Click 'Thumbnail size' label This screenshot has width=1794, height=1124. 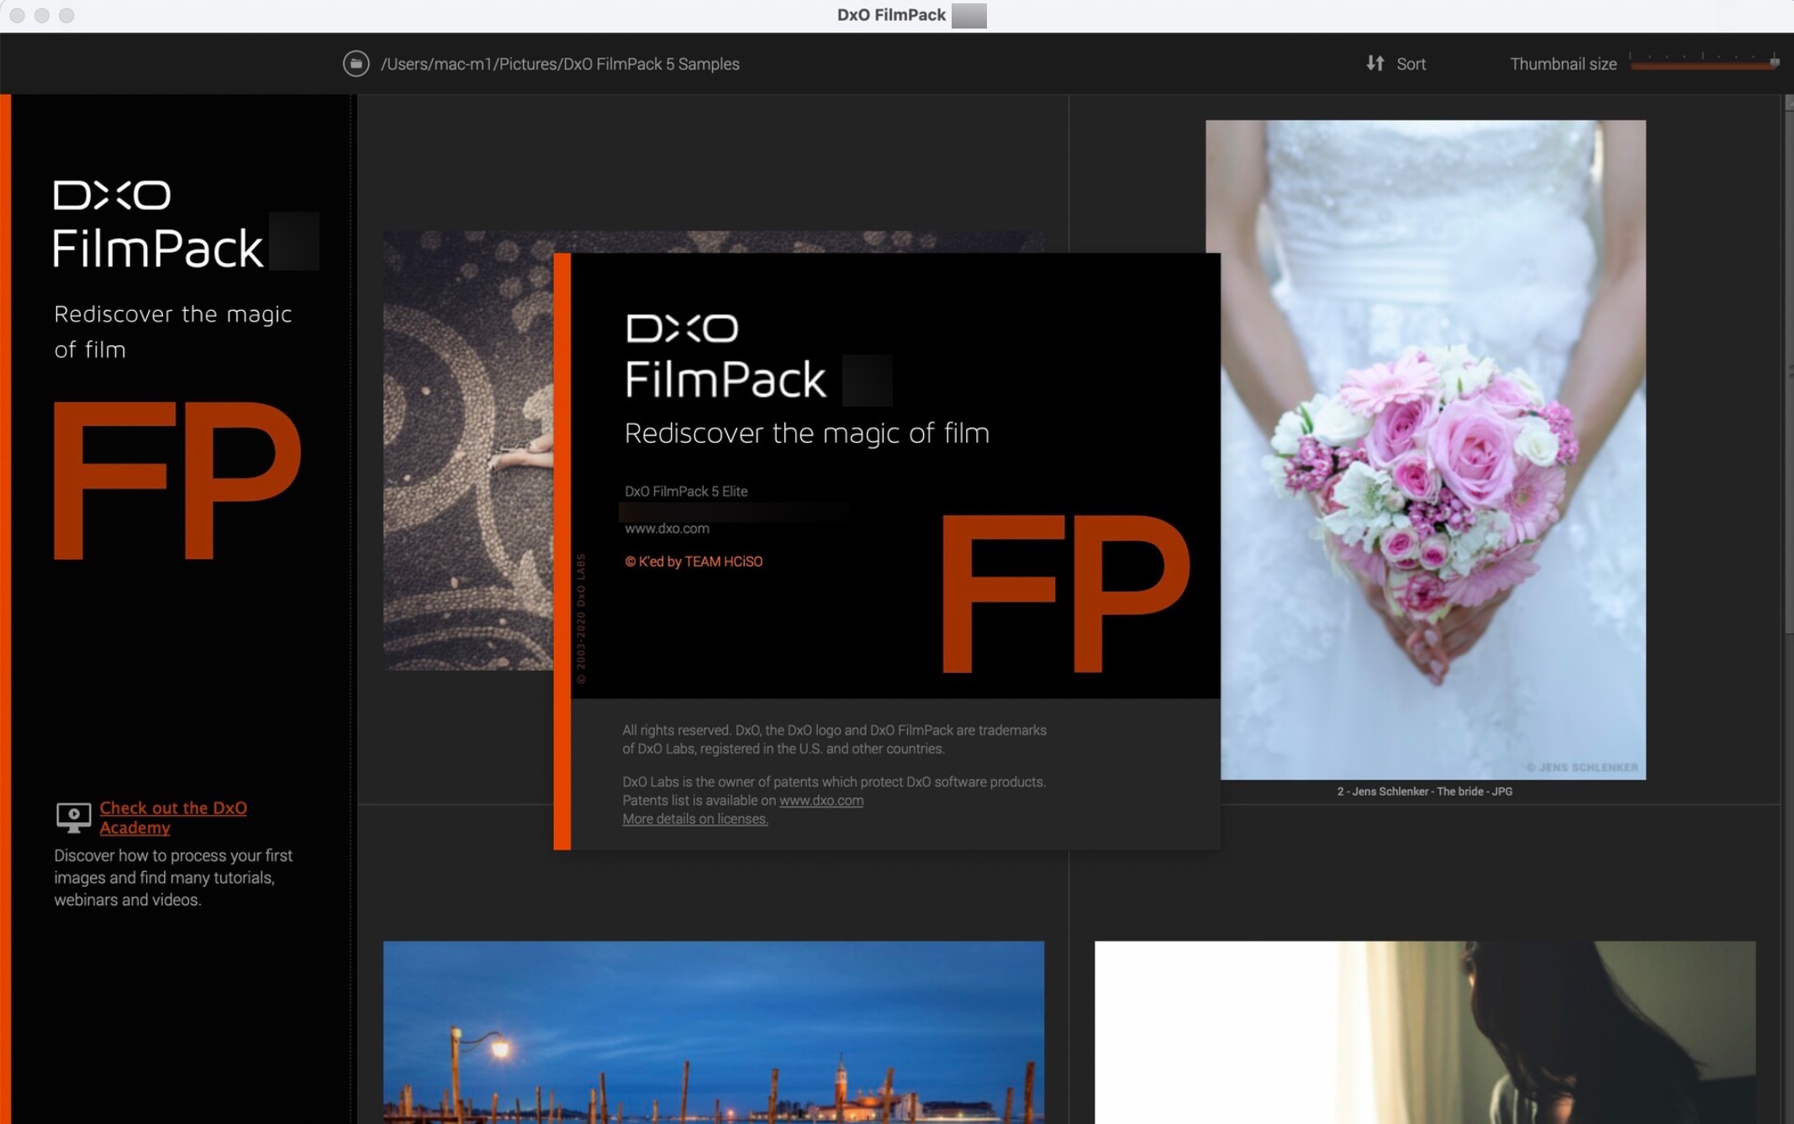[1563, 64]
